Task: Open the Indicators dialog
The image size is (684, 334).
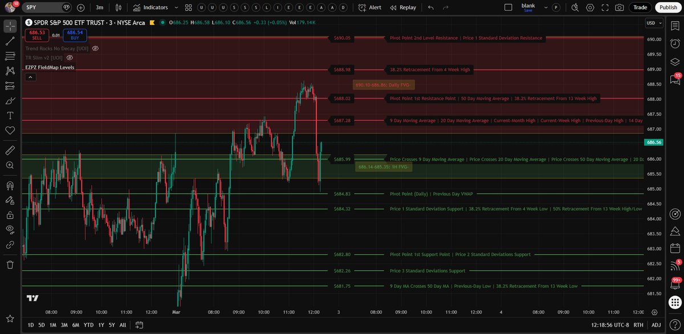Action: pyautogui.click(x=150, y=7)
